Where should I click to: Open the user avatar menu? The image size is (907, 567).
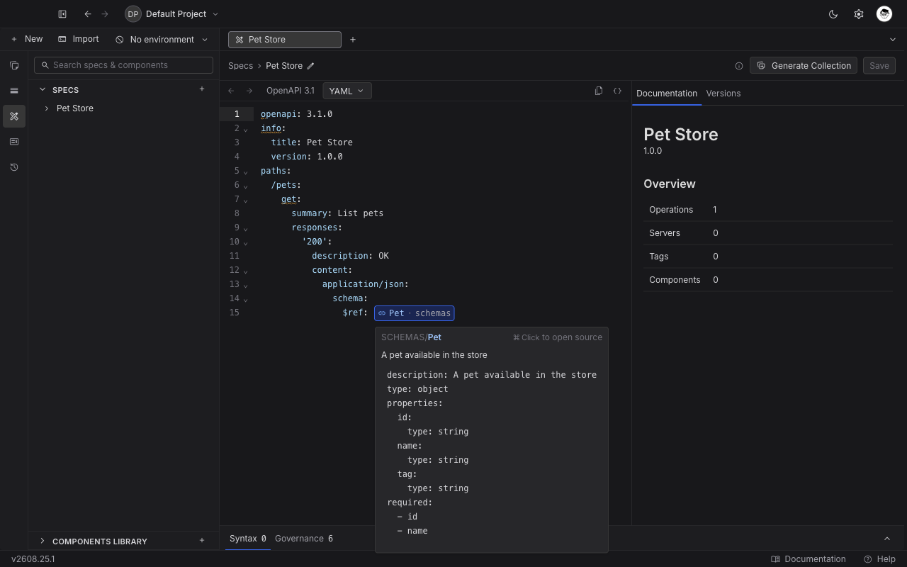[884, 13]
